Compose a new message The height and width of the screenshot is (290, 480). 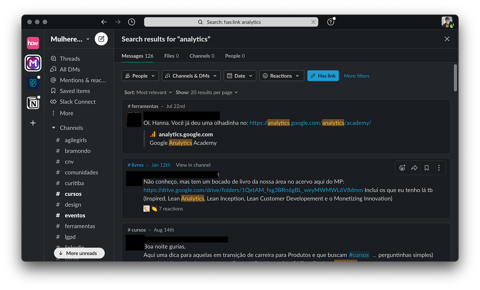click(x=101, y=39)
